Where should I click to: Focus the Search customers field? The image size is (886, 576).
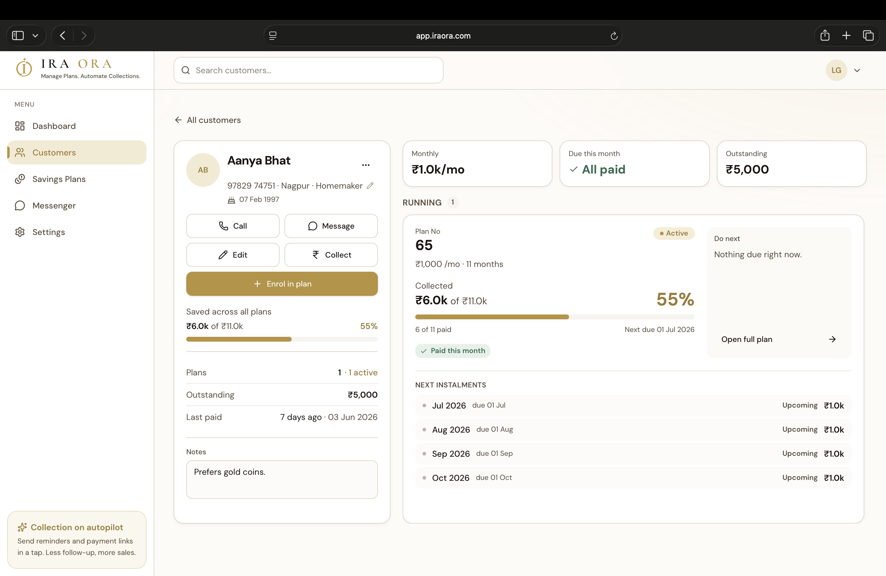pyautogui.click(x=308, y=70)
